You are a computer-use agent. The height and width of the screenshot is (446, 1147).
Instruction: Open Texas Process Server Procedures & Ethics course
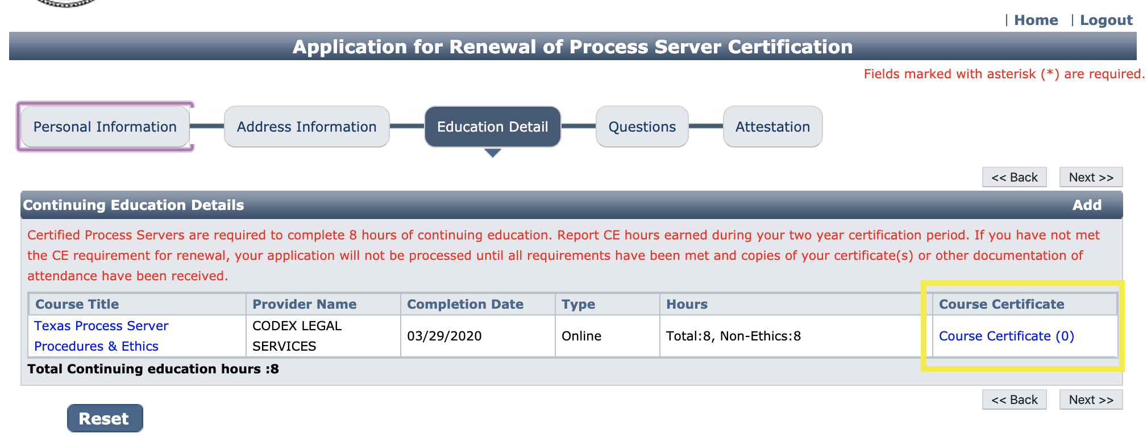[101, 336]
